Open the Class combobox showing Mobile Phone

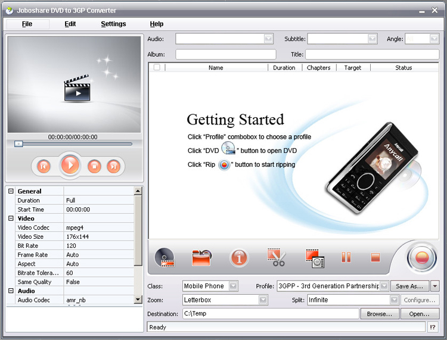pos(233,286)
